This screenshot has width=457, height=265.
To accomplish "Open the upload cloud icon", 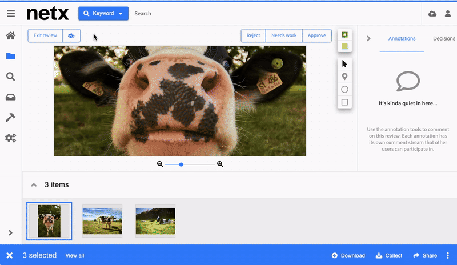I will [x=432, y=14].
